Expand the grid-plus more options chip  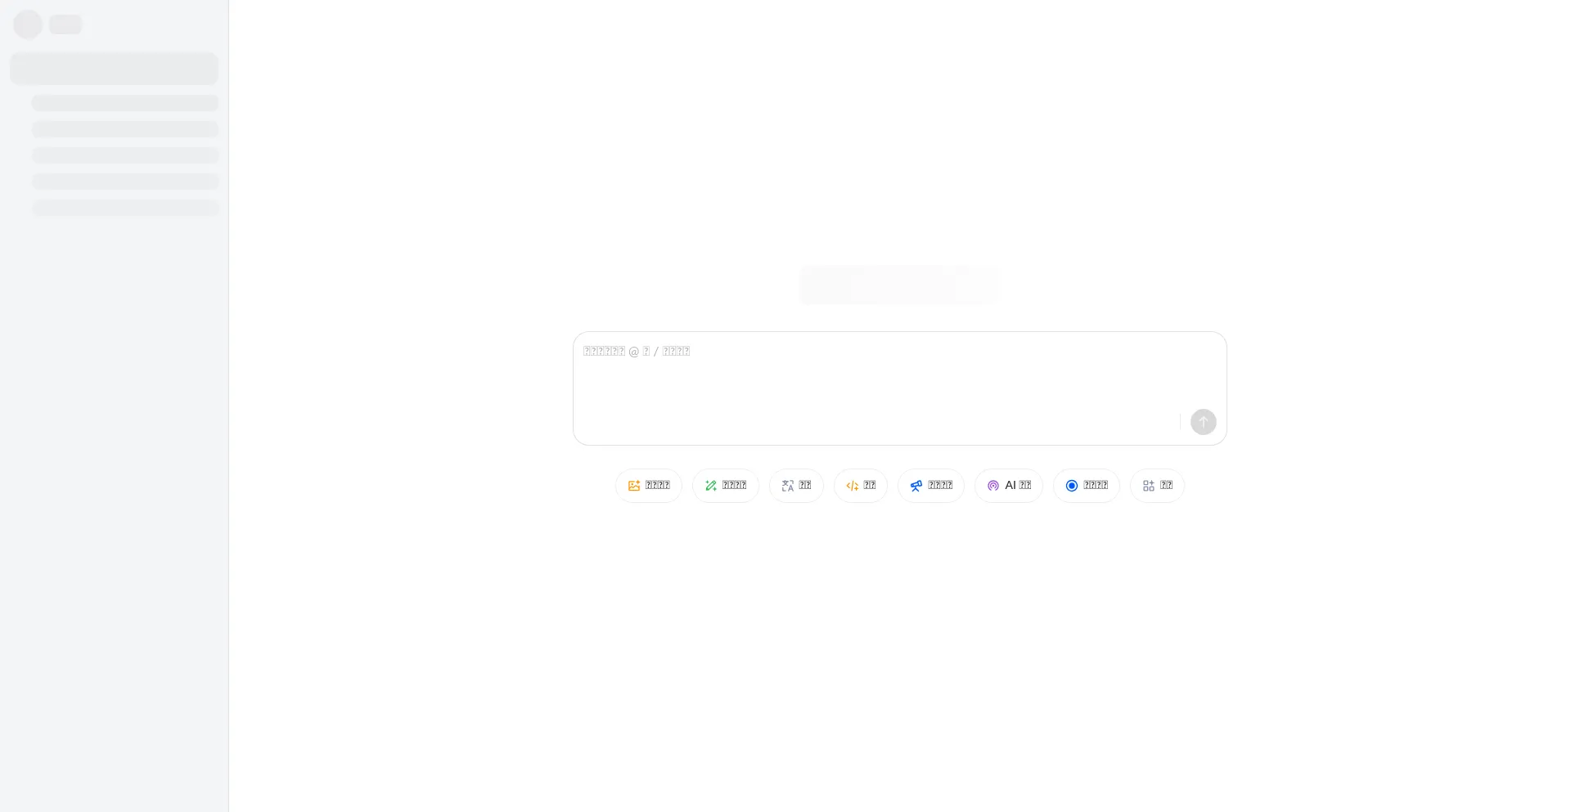point(1156,486)
